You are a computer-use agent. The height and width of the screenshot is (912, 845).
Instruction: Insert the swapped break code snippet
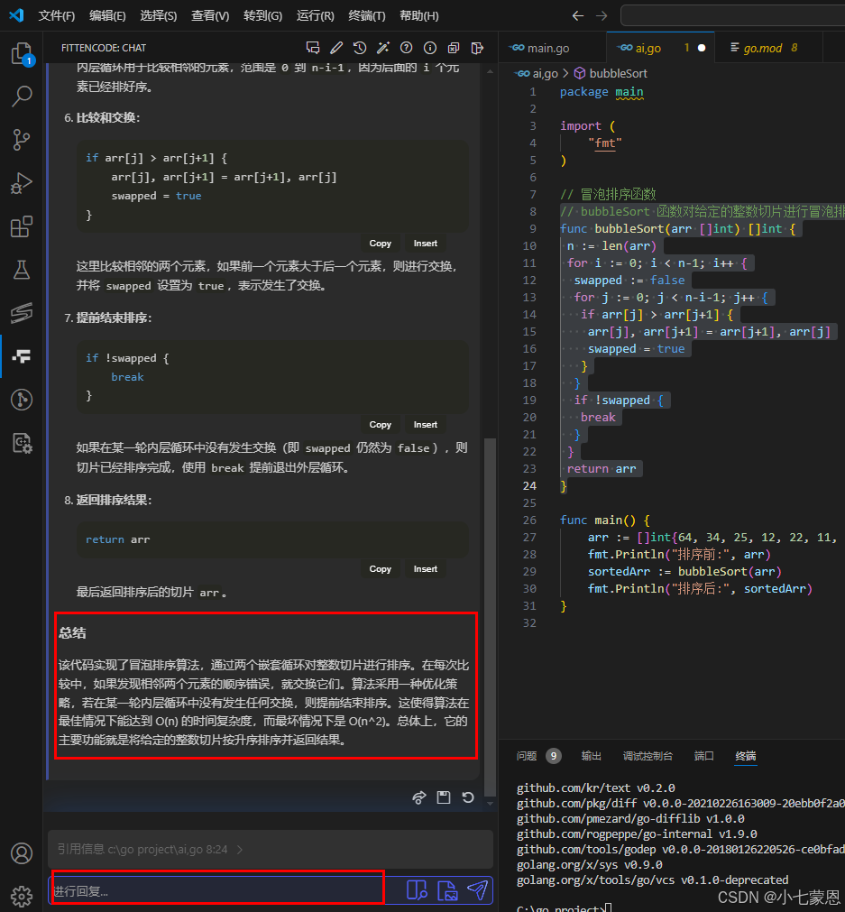coord(425,424)
